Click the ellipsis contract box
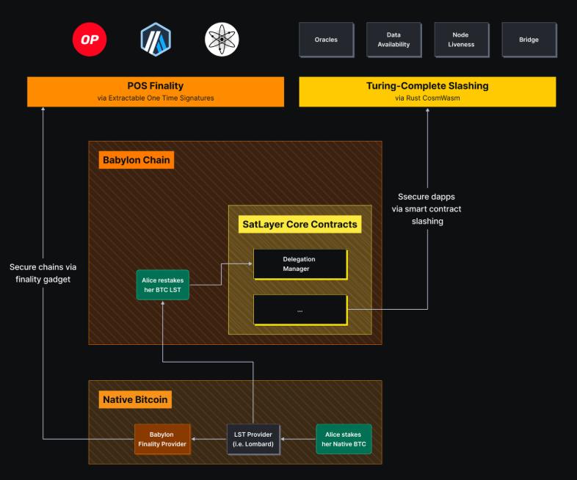This screenshot has width=577, height=480. tap(300, 310)
